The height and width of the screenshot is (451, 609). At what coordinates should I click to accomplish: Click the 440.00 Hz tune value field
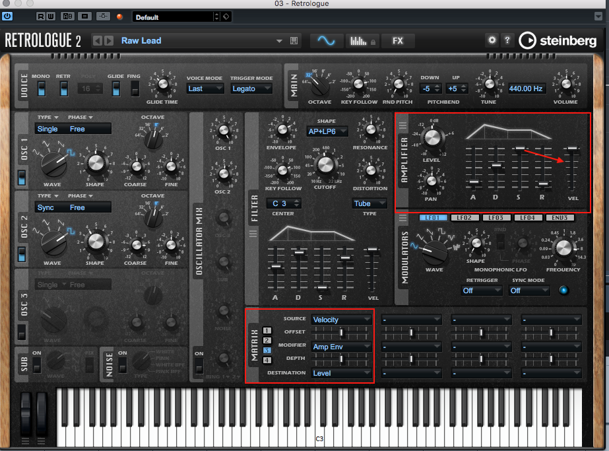click(x=527, y=88)
